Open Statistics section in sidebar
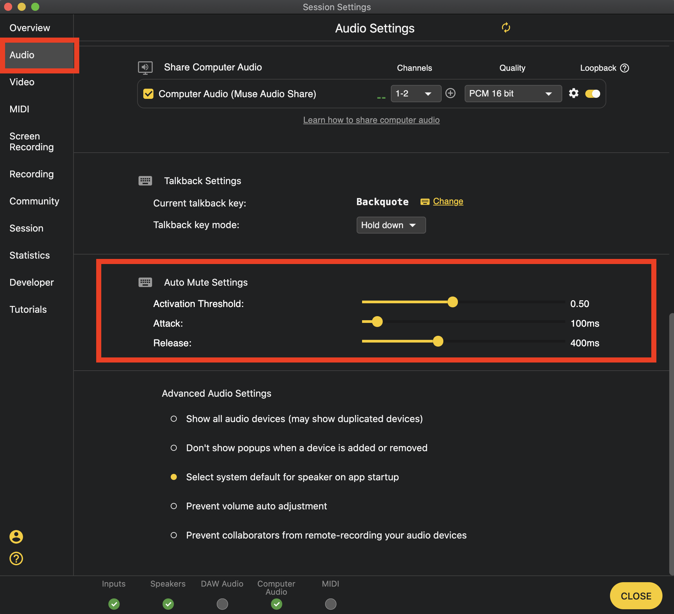Screen dimensions: 674x614 [x=29, y=255]
